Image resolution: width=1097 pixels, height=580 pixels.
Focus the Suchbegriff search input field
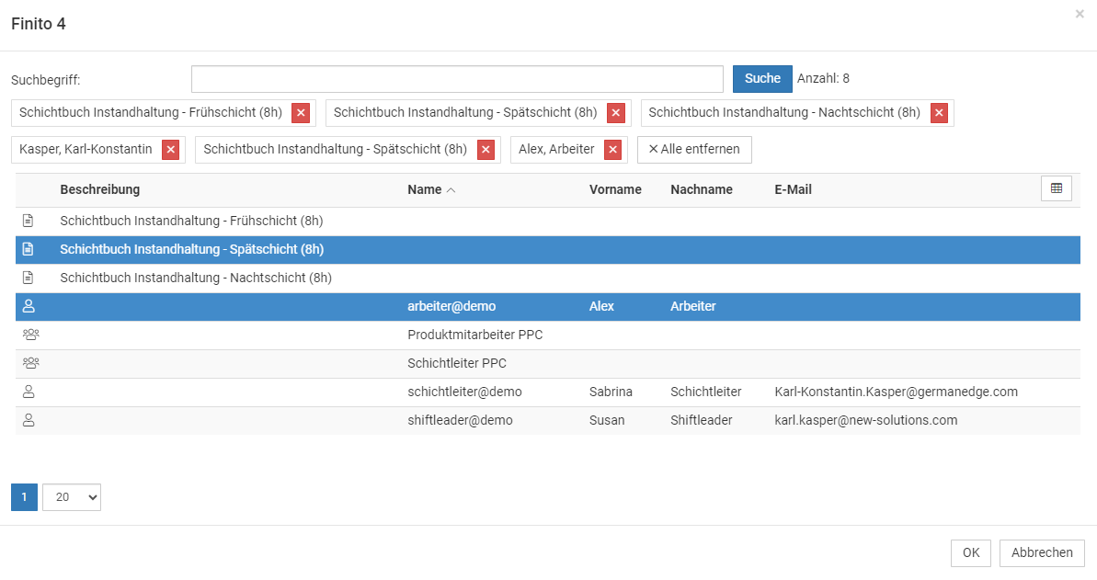457,79
